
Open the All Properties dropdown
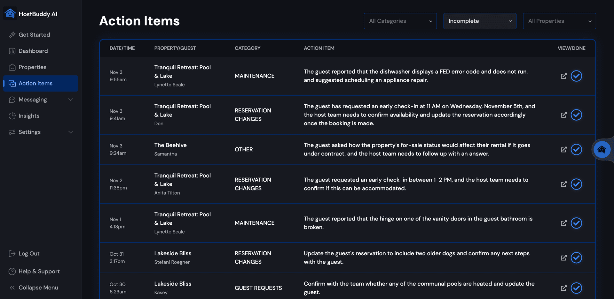[x=559, y=21]
